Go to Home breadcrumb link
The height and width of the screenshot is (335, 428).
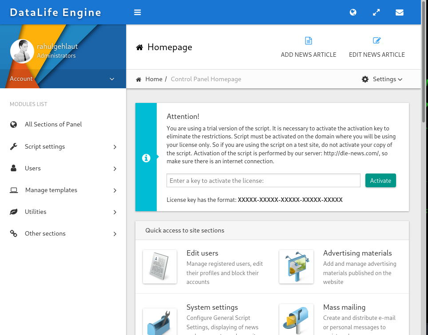pos(154,79)
